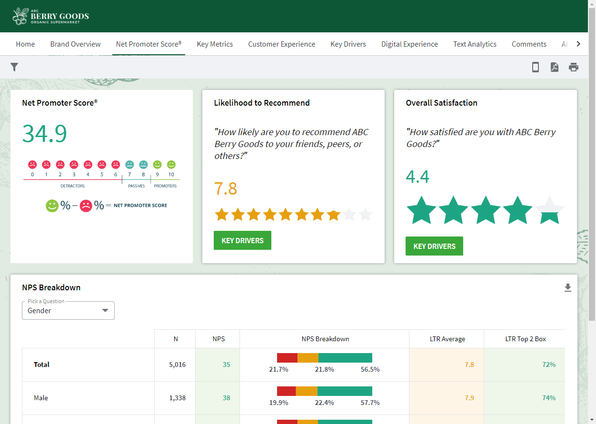The image size is (596, 424).
Task: Click the Male row NPS breakdown bar
Action: coord(325,391)
